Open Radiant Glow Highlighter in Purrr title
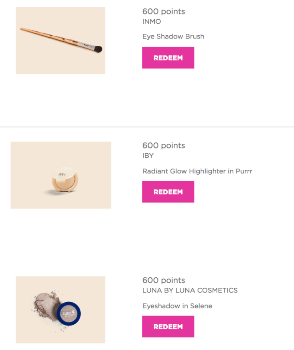Viewport: 294px width, 350px height. (x=197, y=171)
